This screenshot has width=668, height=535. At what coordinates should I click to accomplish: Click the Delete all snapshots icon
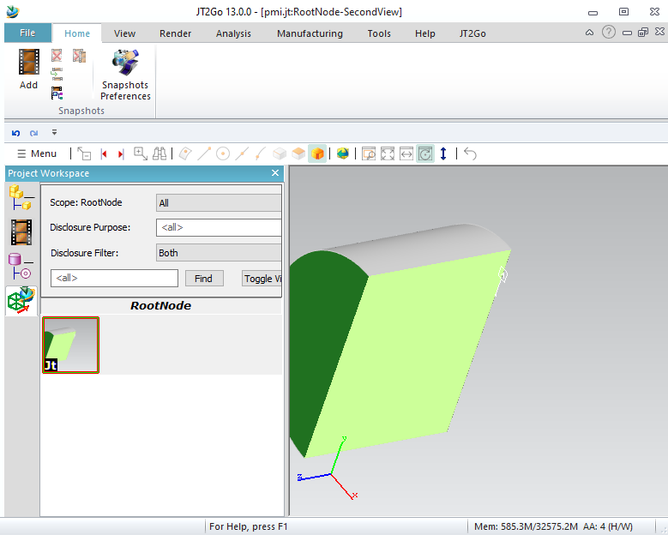79,56
